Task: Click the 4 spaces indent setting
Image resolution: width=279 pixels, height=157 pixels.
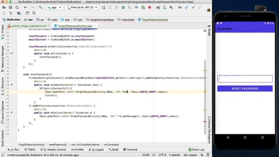Action: 174,155
